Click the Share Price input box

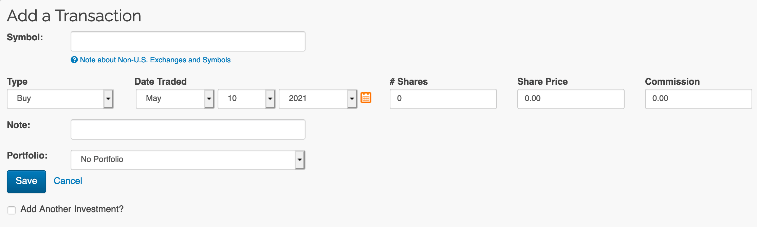(x=571, y=99)
